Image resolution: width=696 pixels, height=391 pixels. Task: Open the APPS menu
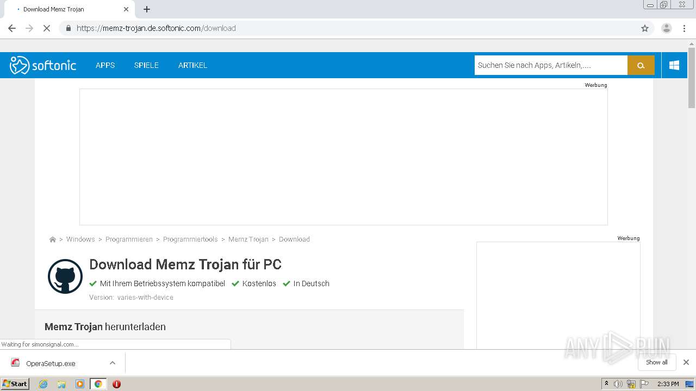(105, 65)
